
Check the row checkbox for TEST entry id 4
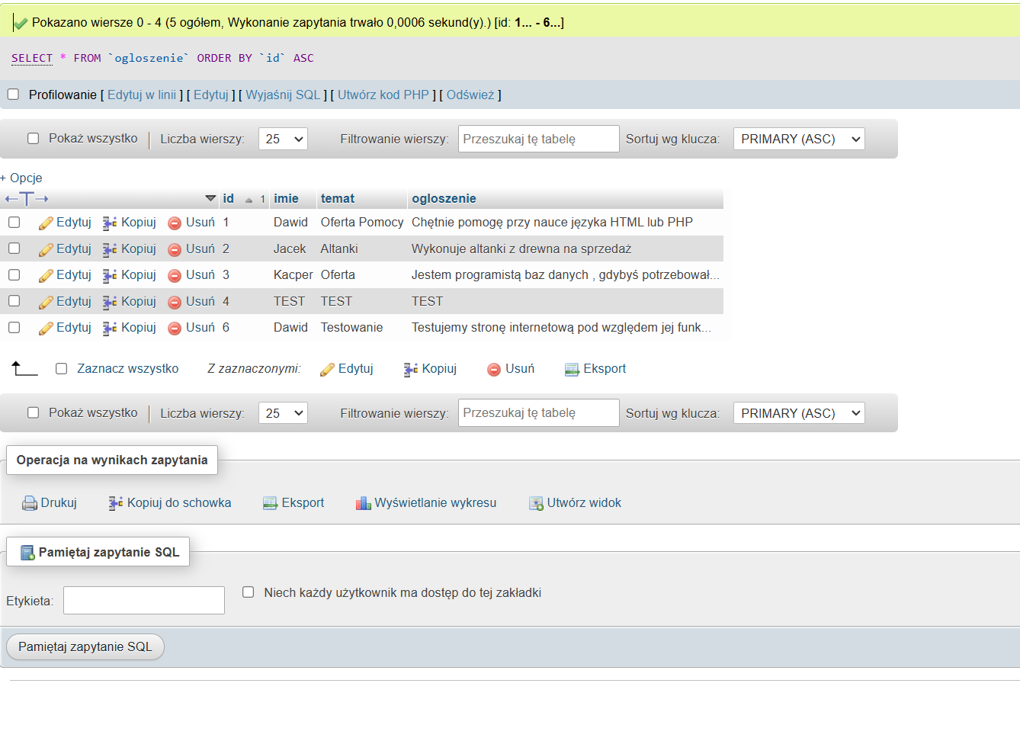coord(14,301)
